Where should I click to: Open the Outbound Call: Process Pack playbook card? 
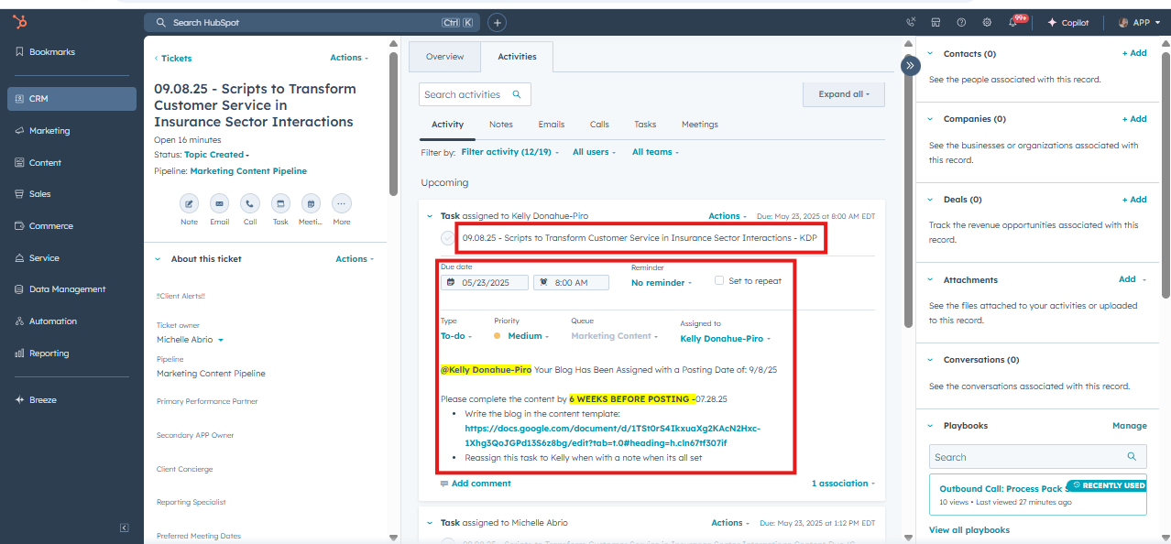pyautogui.click(x=1039, y=495)
